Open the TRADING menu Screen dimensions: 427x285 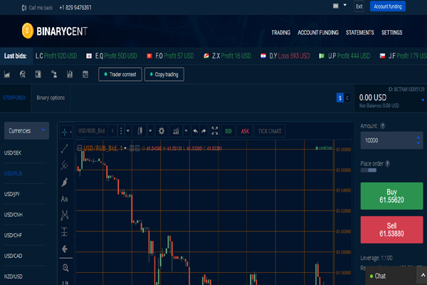tap(281, 33)
